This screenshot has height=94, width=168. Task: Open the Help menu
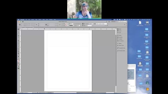[55, 20]
